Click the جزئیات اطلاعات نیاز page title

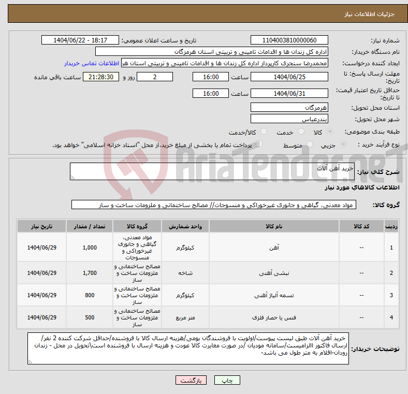point(370,14)
